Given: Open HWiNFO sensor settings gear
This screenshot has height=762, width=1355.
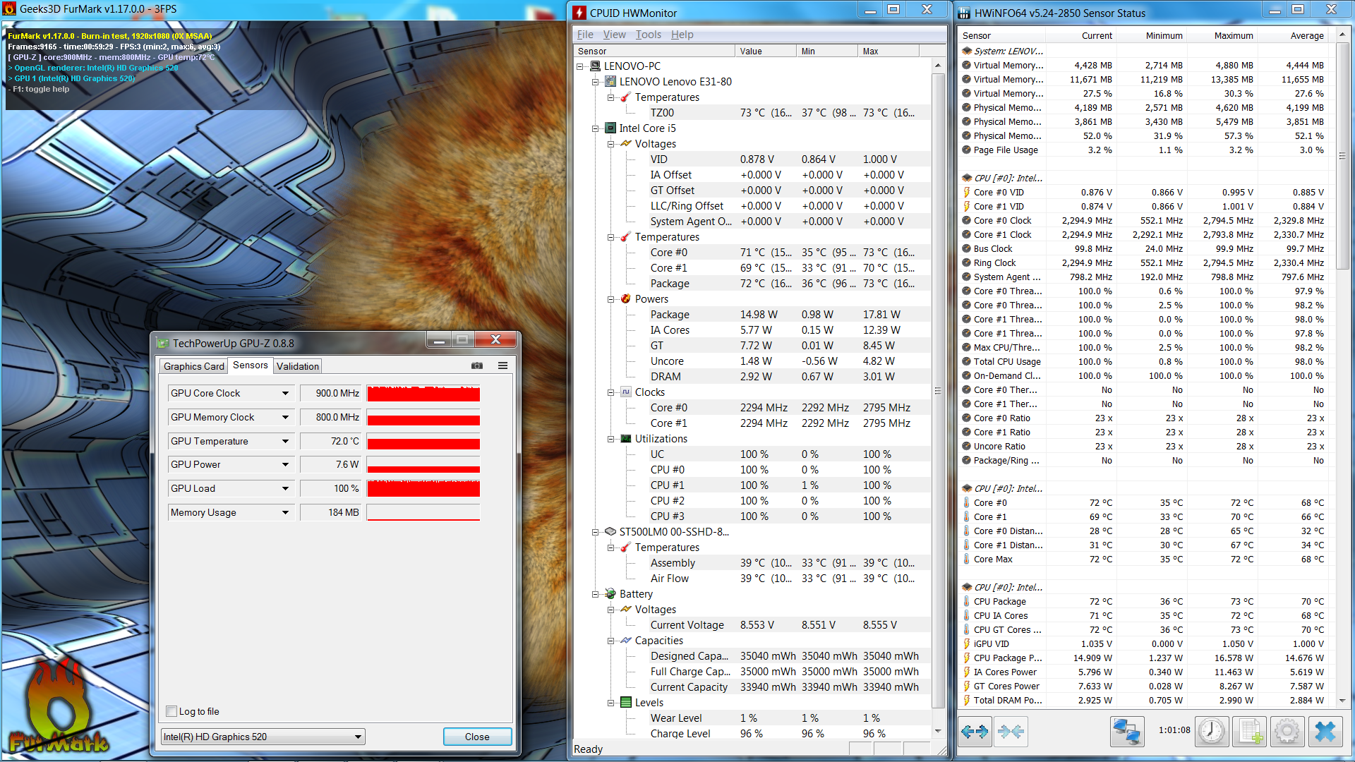Looking at the screenshot, I should click(1287, 732).
